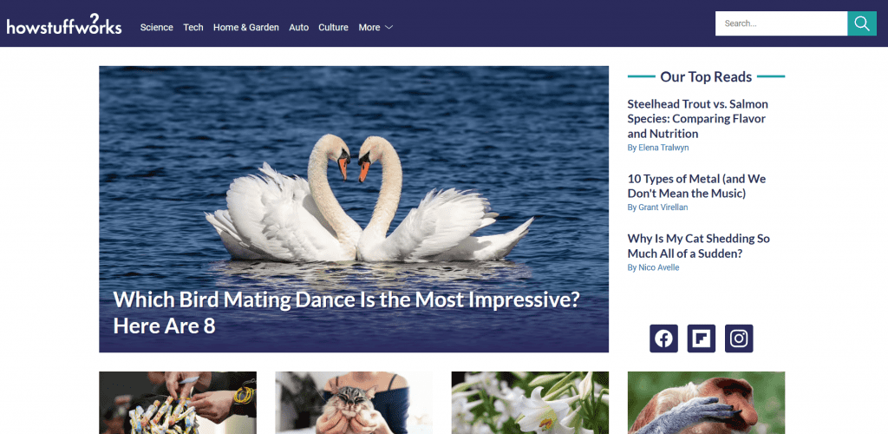888x434 pixels.
Task: Open the Culture section
Action: tap(333, 28)
